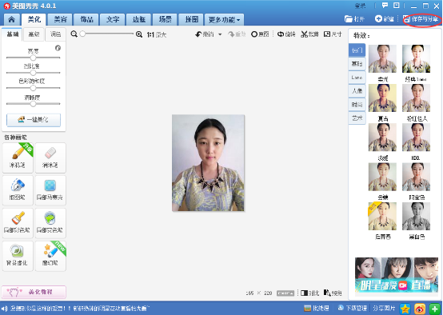The image size is (443, 315).
Task: Click the 保存与分享 save and share button
Action: coord(421,19)
